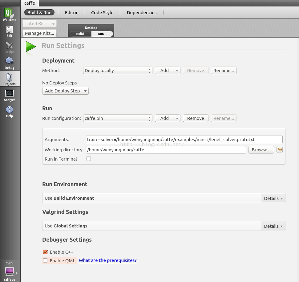Switch to Debug mode

(x=9, y=63)
